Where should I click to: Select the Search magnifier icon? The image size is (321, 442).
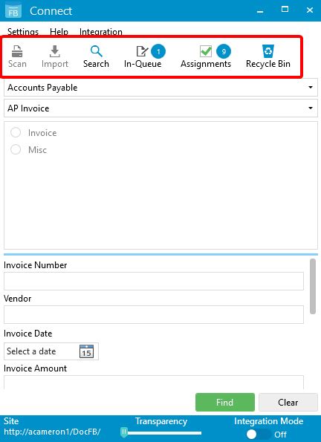click(x=96, y=51)
